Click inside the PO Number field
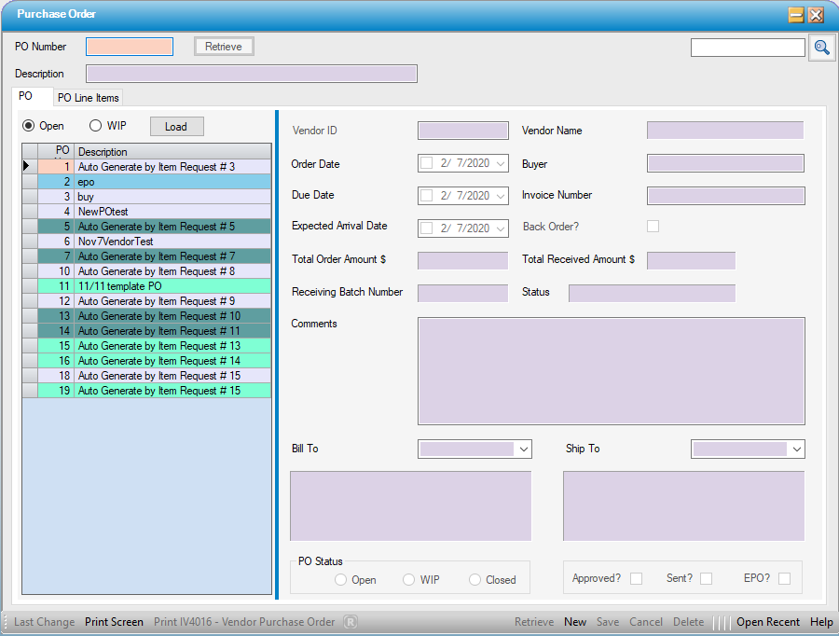Image resolution: width=839 pixels, height=636 pixels. [x=129, y=46]
